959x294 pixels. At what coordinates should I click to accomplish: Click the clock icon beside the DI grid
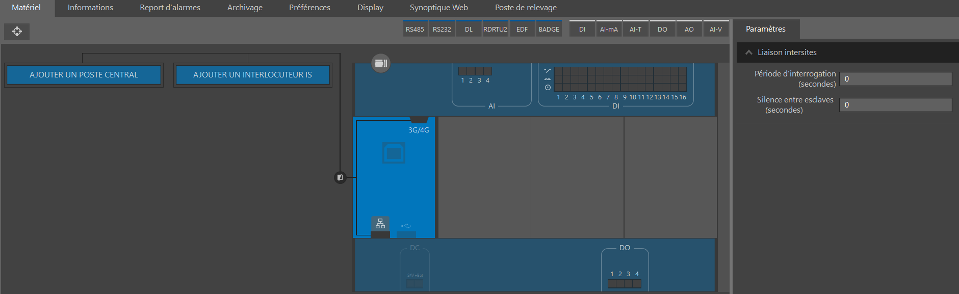(548, 88)
